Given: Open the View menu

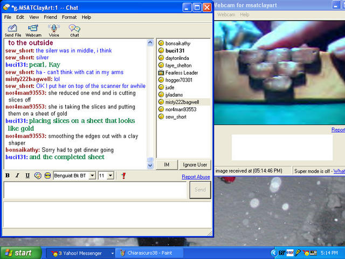Looking at the screenshot, I should 34,17.
